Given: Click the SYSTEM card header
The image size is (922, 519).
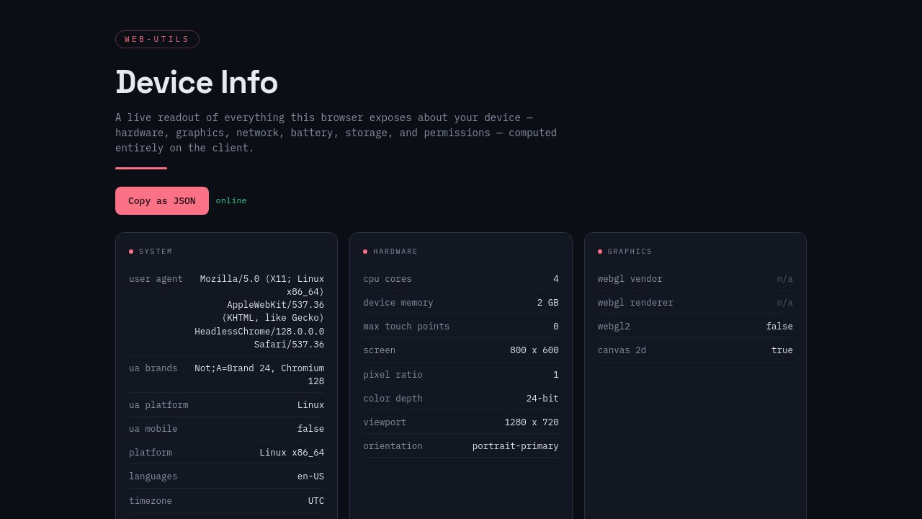Looking at the screenshot, I should tap(151, 252).
